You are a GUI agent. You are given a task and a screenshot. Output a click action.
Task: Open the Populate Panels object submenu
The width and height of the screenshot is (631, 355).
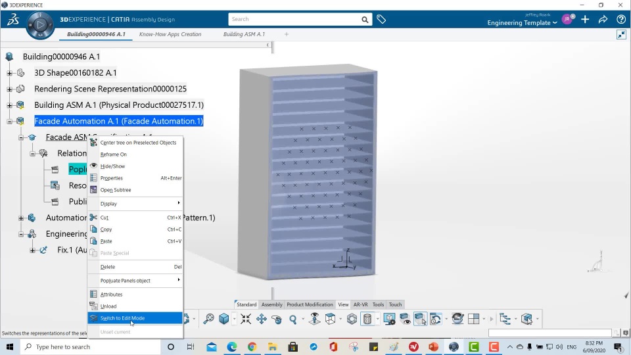pos(135,281)
